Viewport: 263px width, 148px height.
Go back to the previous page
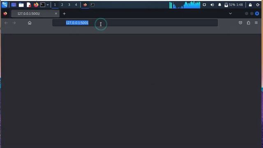click(6, 23)
